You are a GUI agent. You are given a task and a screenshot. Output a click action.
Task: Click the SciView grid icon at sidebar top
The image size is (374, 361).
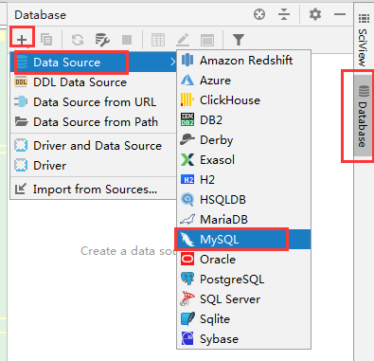364,19
